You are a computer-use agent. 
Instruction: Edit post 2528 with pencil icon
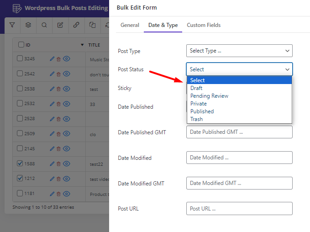pos(52,119)
